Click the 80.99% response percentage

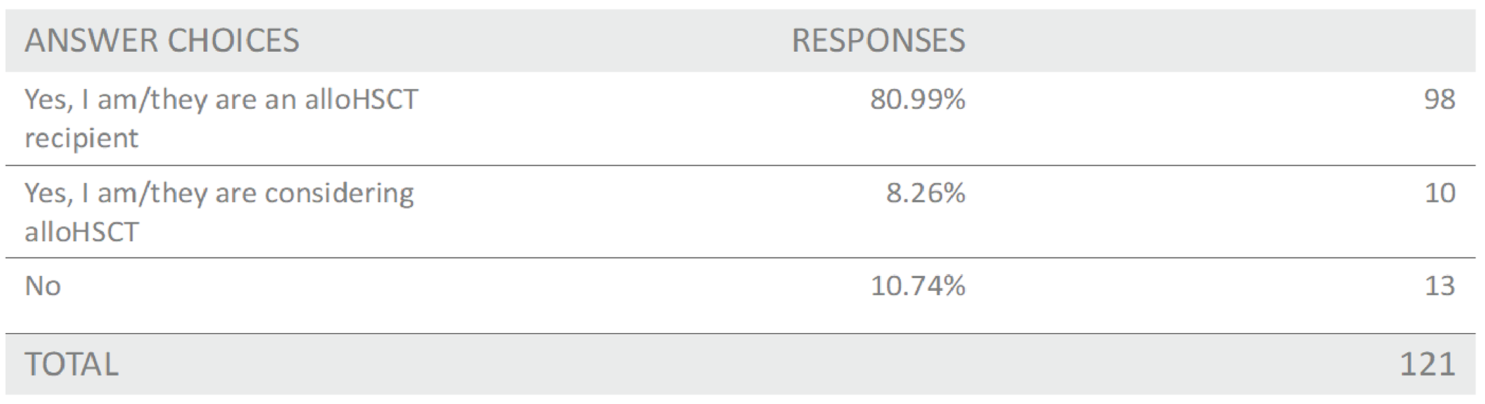(917, 100)
